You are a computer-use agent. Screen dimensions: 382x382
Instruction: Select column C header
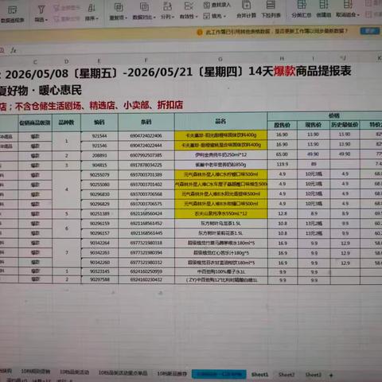tap(35, 62)
